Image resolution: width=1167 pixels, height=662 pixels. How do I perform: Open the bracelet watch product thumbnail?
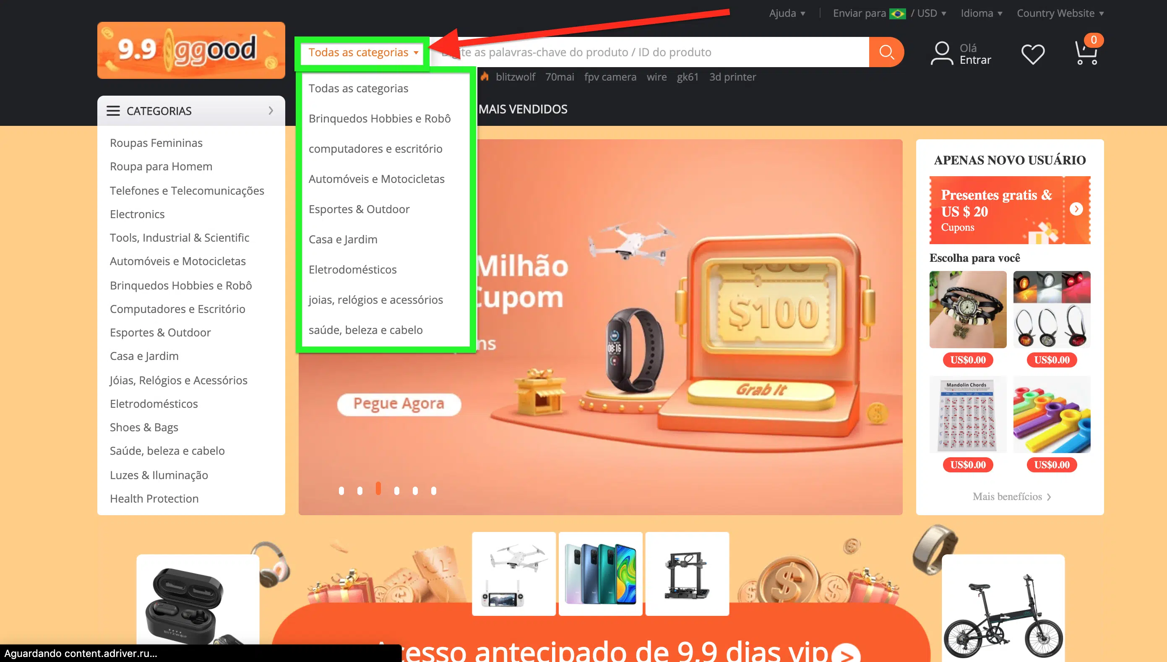(967, 310)
